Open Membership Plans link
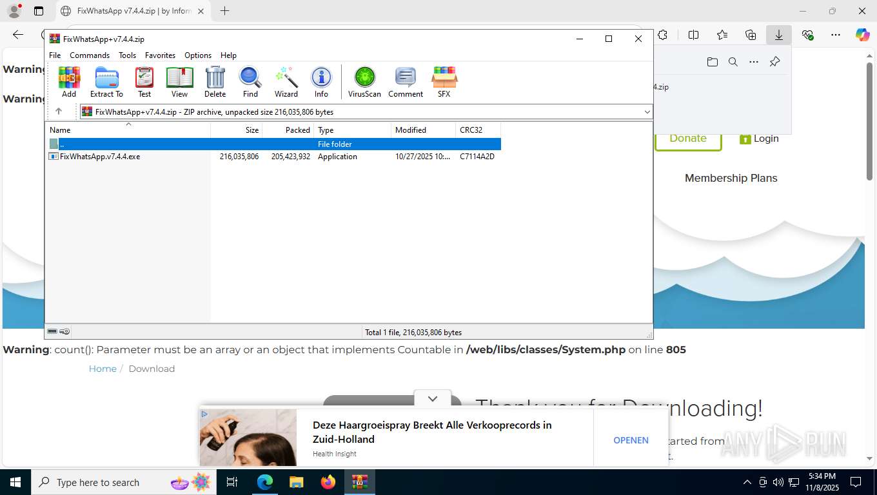The image size is (877, 495). point(731,178)
